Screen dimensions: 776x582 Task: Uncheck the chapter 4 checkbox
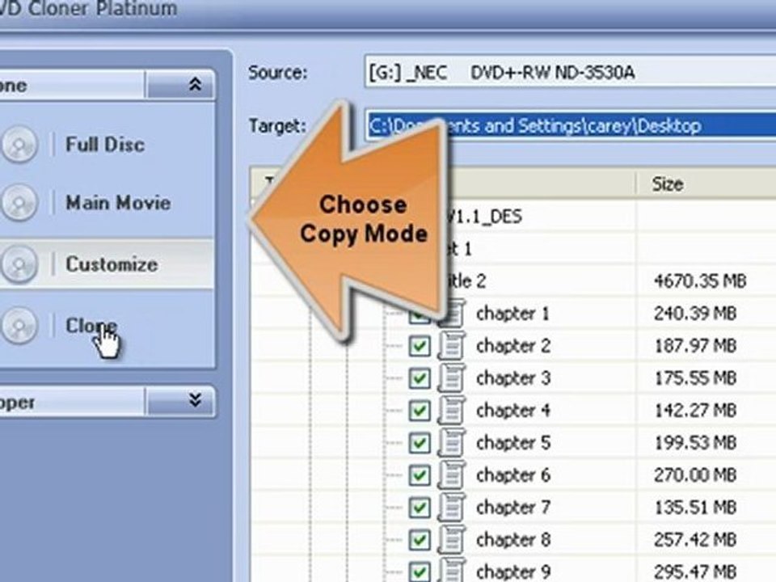[420, 411]
